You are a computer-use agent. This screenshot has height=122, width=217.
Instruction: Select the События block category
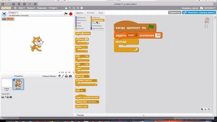pos(96,18)
